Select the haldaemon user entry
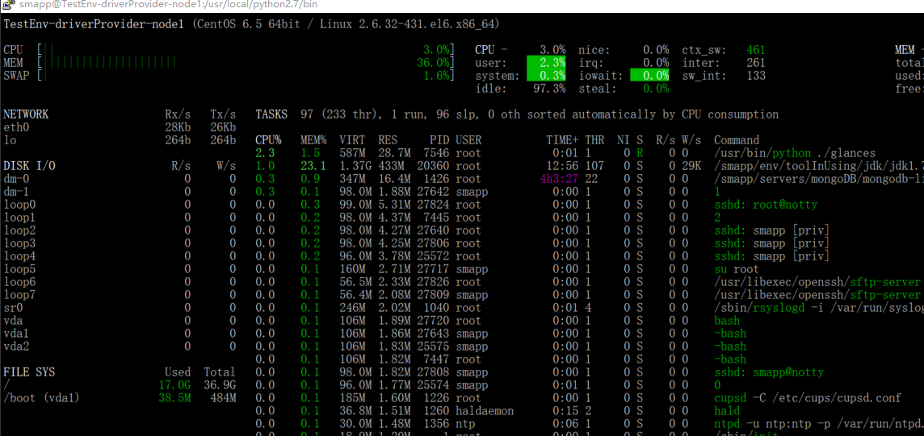The width and height of the screenshot is (924, 436). click(485, 411)
